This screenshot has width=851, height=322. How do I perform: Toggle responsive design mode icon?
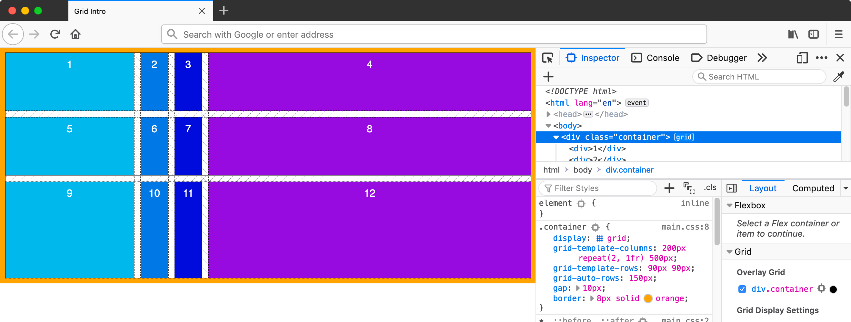(x=802, y=58)
